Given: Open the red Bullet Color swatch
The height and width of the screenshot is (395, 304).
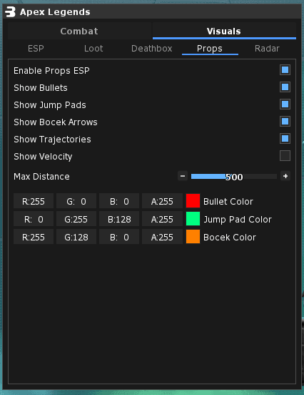Looking at the screenshot, I should [x=193, y=201].
